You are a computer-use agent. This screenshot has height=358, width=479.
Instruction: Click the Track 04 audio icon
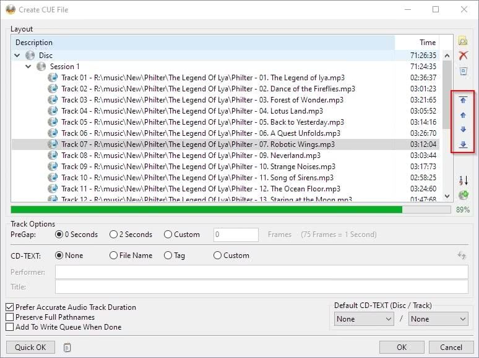53,111
